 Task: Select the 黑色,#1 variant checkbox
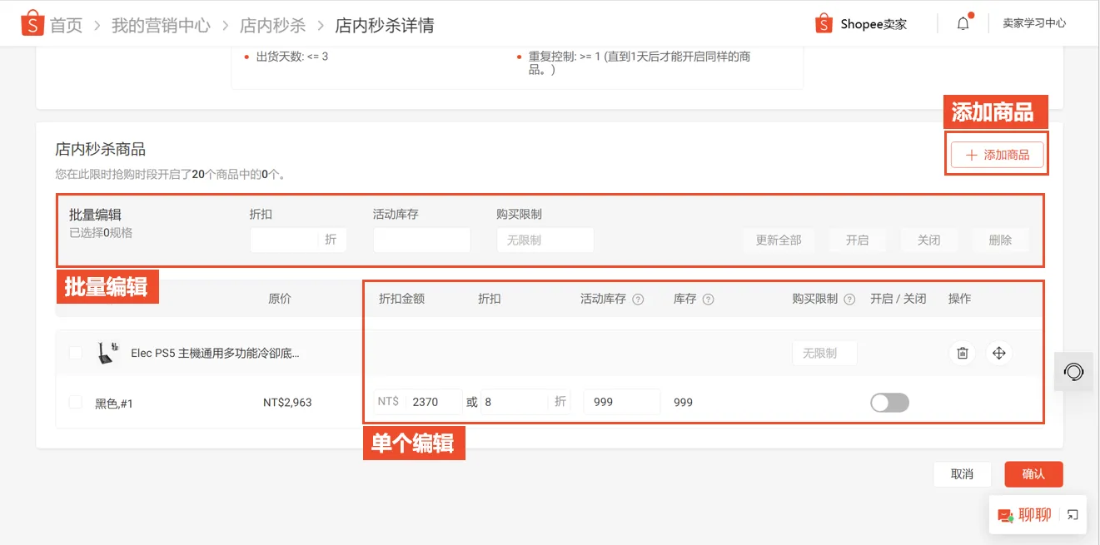pos(74,402)
